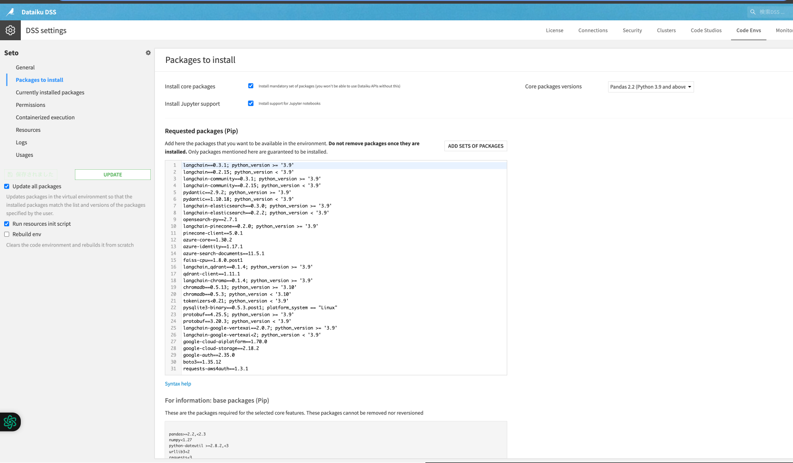This screenshot has height=463, width=793.
Task: Click the green atom icon at bottom left
Action: click(10, 422)
